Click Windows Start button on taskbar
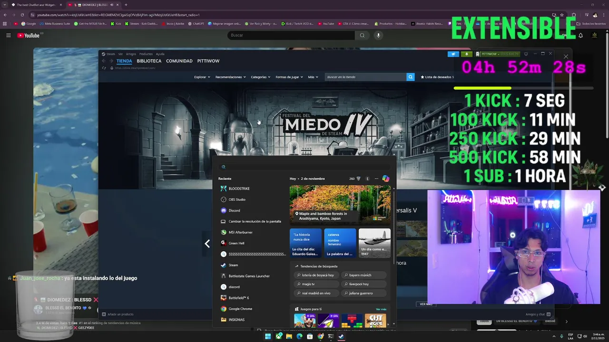Image resolution: width=609 pixels, height=342 pixels. click(268, 336)
